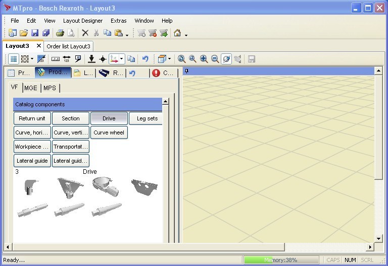Click the Return unit button

click(32, 118)
